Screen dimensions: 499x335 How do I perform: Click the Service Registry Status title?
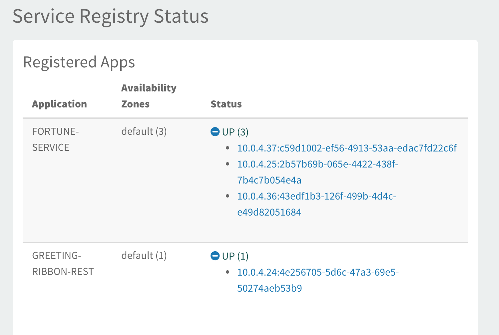111,17
